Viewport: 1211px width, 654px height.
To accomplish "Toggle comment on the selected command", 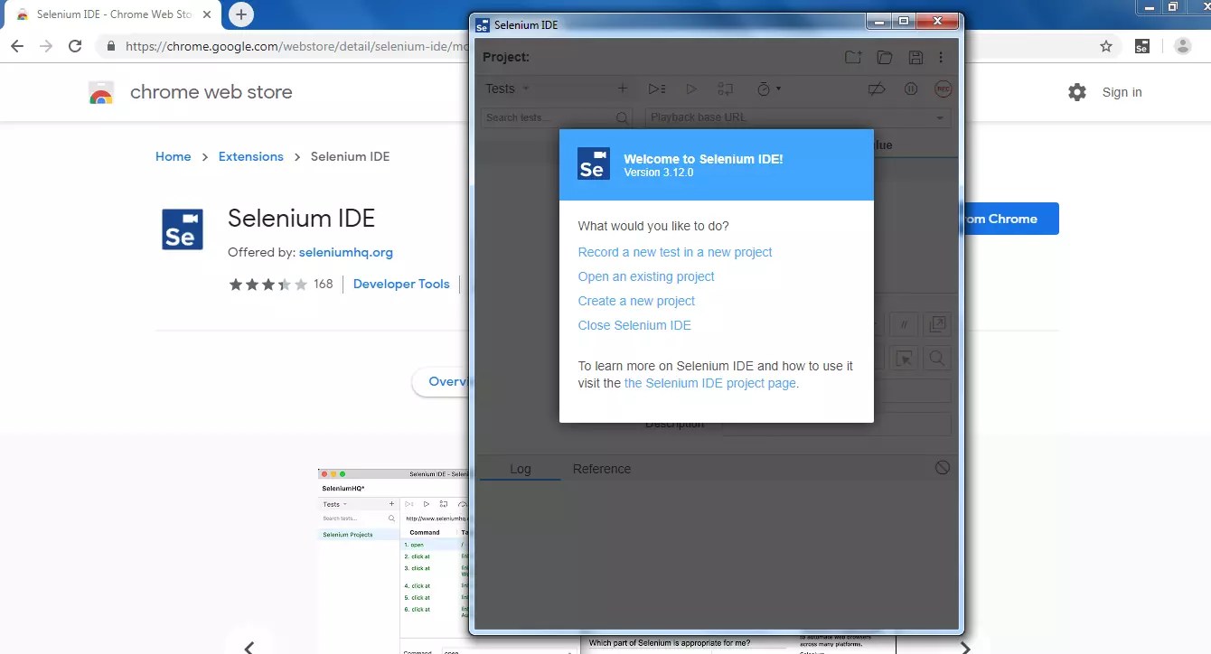I will point(904,323).
